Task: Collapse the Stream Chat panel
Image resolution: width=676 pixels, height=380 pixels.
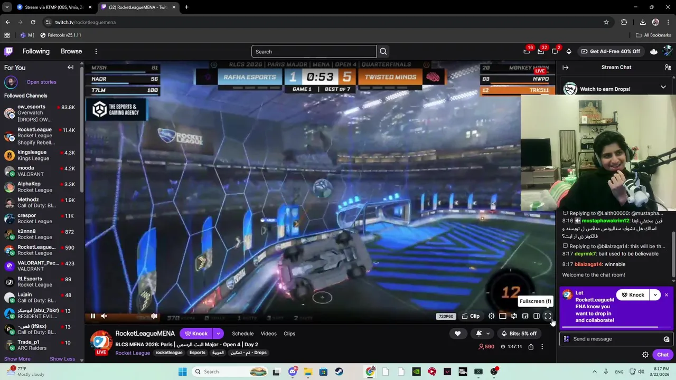Action: tap(565, 68)
